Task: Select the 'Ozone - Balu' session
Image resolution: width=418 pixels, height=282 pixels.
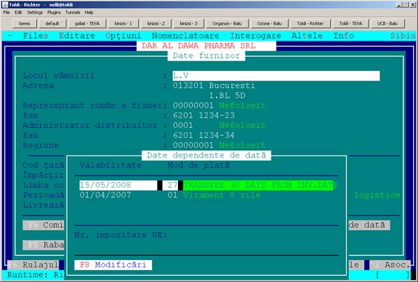Action: tap(272, 23)
